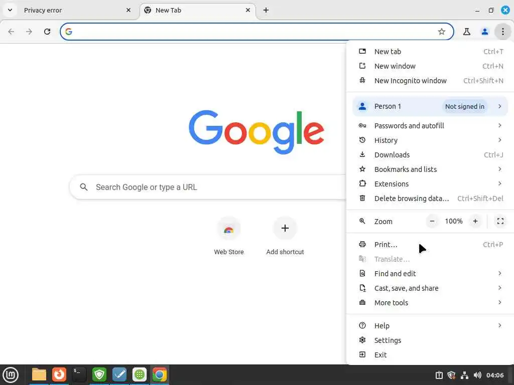Image resolution: width=514 pixels, height=385 pixels.
Task: Open Downloads from the menu
Action: point(430,155)
